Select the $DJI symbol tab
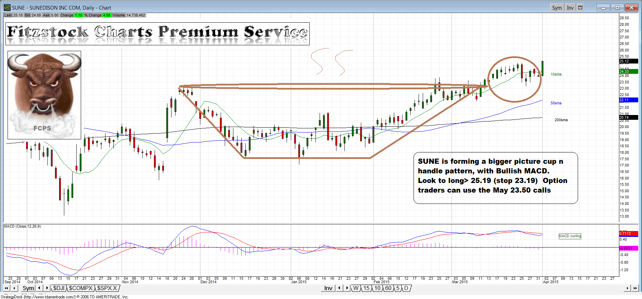 tap(59, 288)
